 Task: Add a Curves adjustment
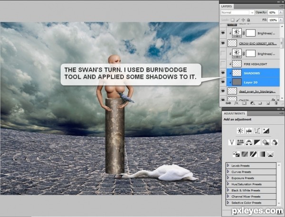[x=257, y=131]
